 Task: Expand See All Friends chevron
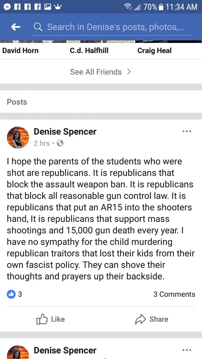[x=129, y=72]
